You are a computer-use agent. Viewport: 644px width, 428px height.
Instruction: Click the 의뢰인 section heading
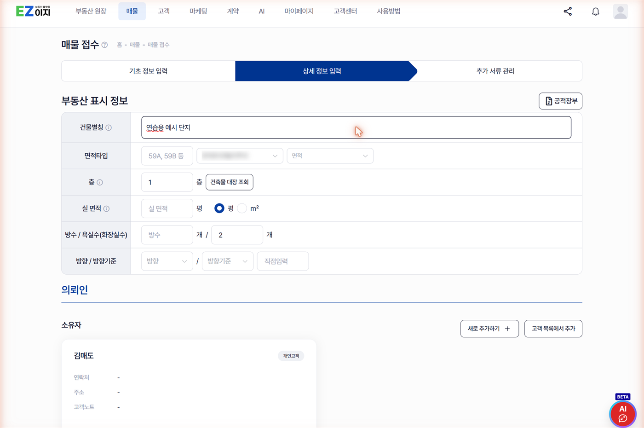[75, 290]
